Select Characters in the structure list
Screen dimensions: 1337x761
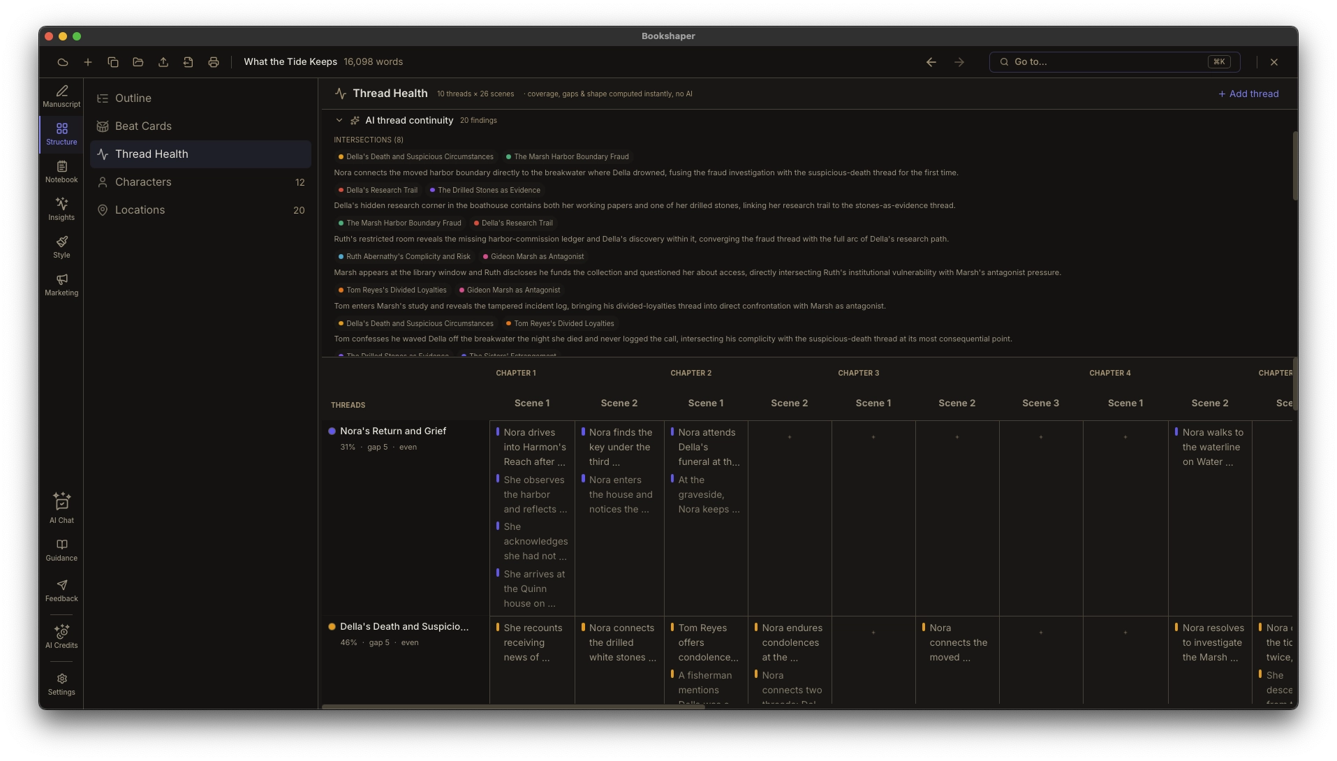(x=200, y=182)
